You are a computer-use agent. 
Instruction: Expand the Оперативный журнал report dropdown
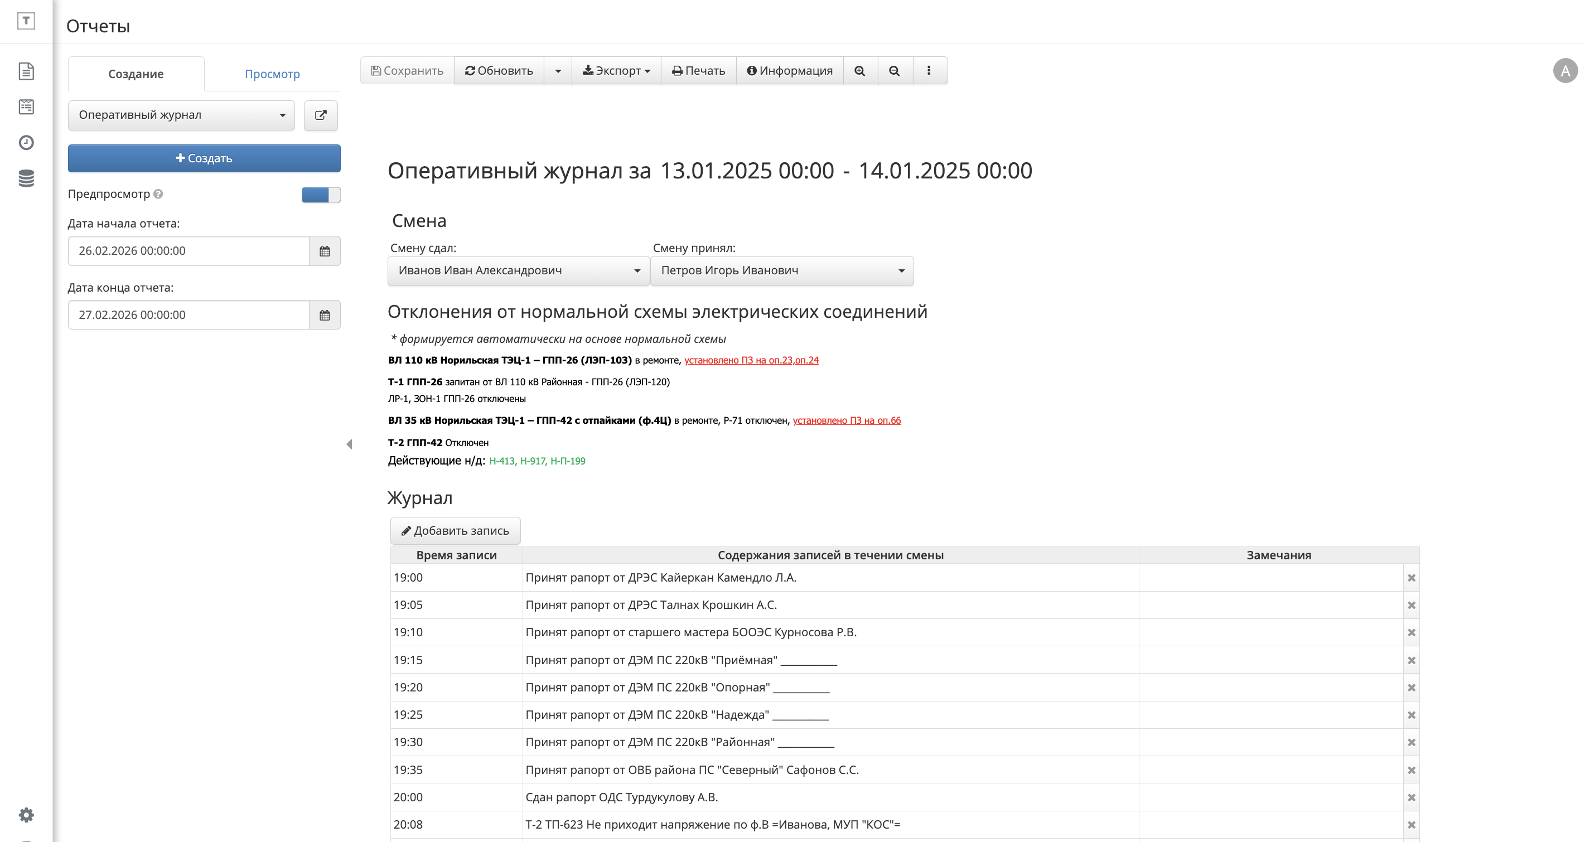(181, 115)
